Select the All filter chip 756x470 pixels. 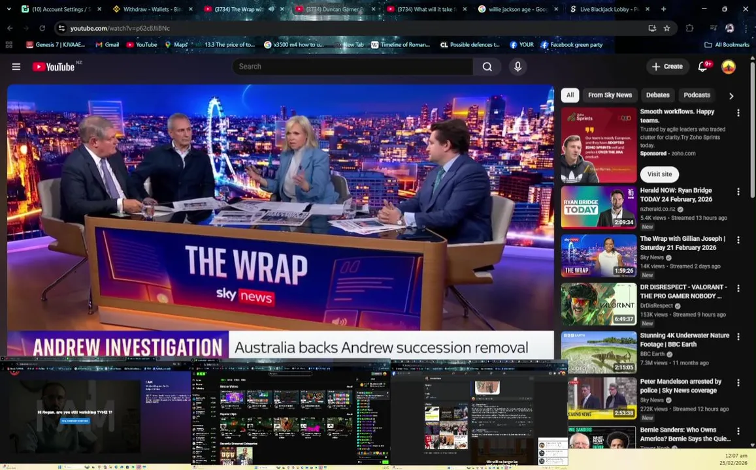tap(570, 95)
